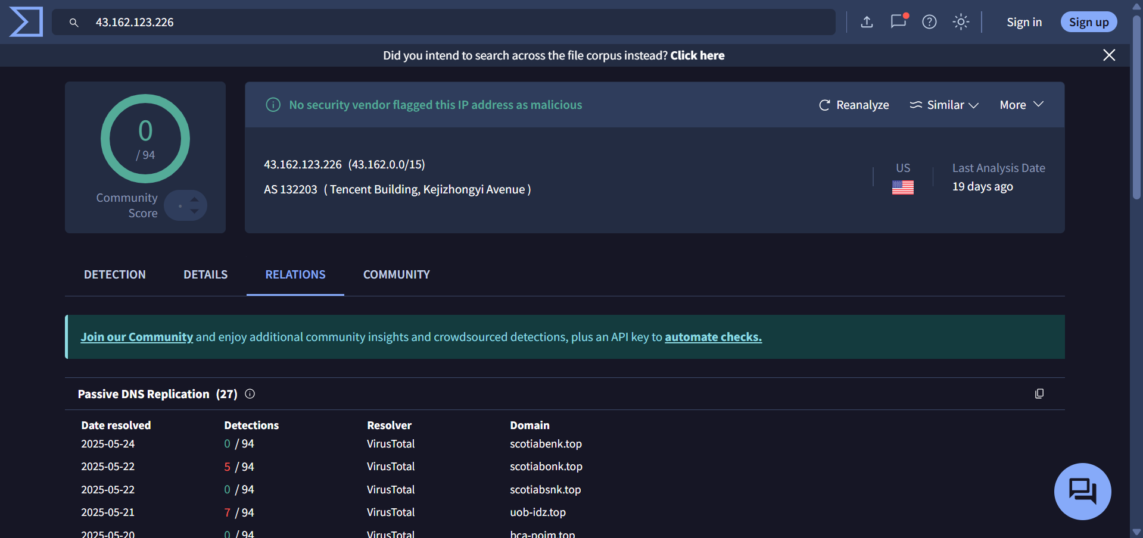This screenshot has height=538, width=1143.
Task: Open the feedback comment icon
Action: [898, 21]
